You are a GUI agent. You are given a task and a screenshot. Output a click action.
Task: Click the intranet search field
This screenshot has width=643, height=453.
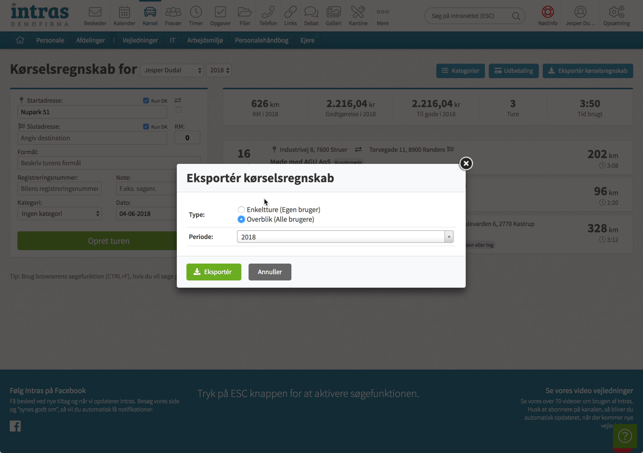pyautogui.click(x=469, y=16)
